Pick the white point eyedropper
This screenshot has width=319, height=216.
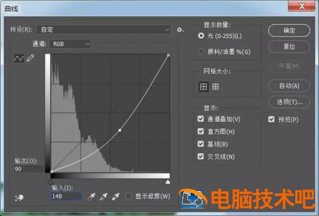[116, 196]
